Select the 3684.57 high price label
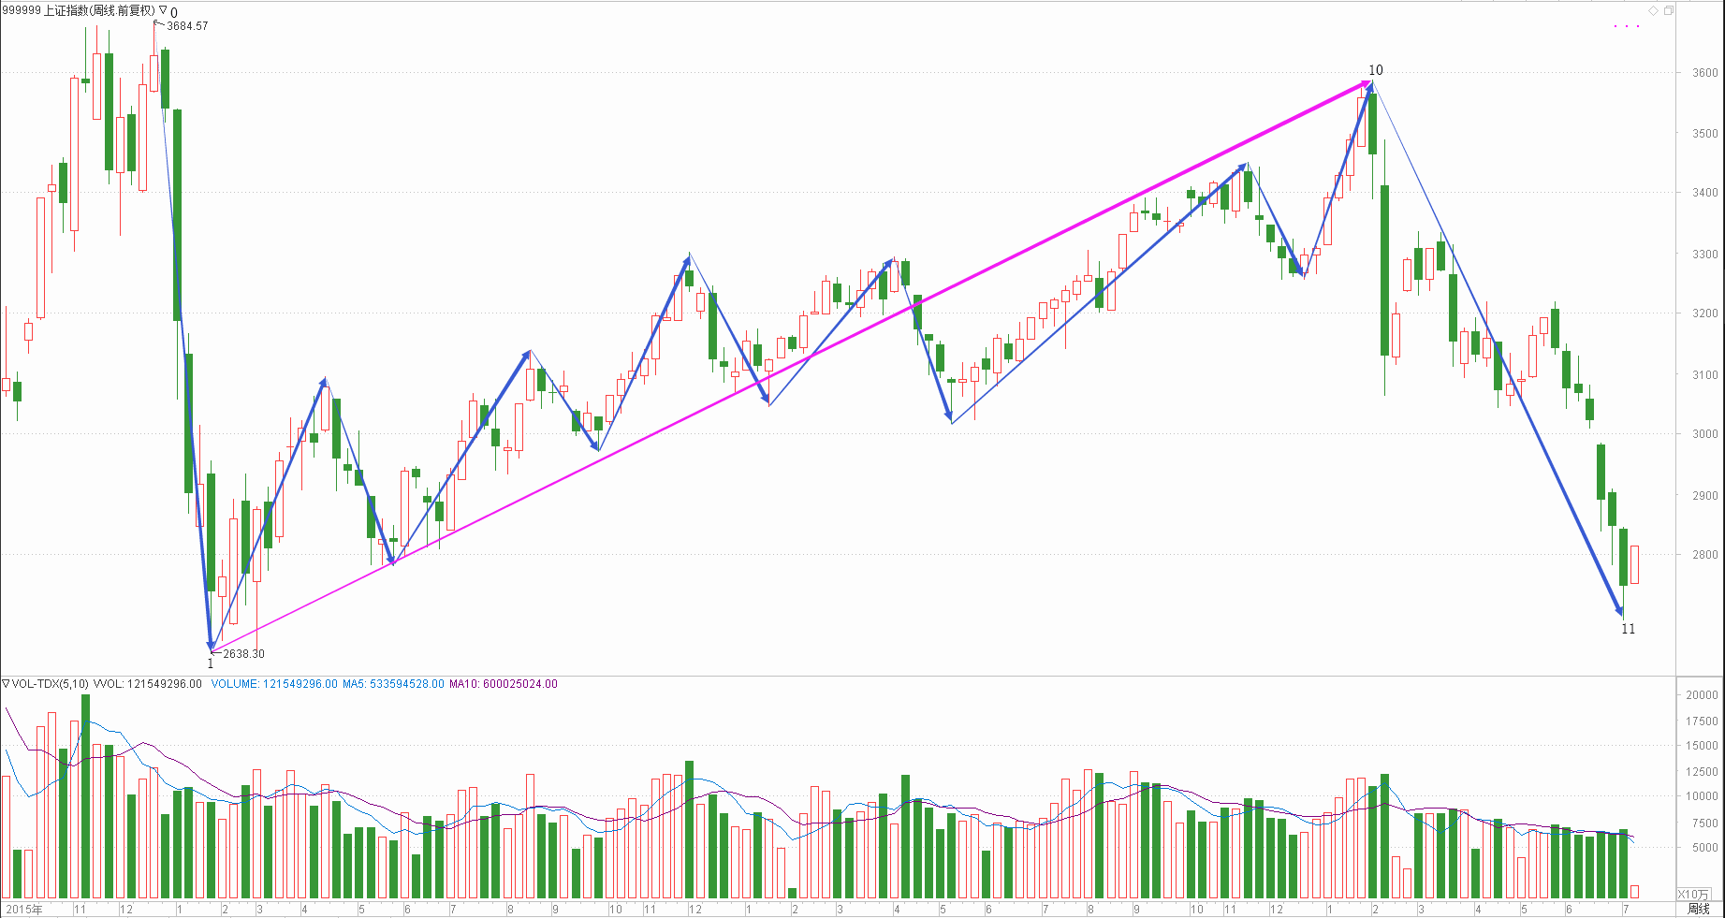Image resolution: width=1725 pixels, height=918 pixels. tap(187, 26)
